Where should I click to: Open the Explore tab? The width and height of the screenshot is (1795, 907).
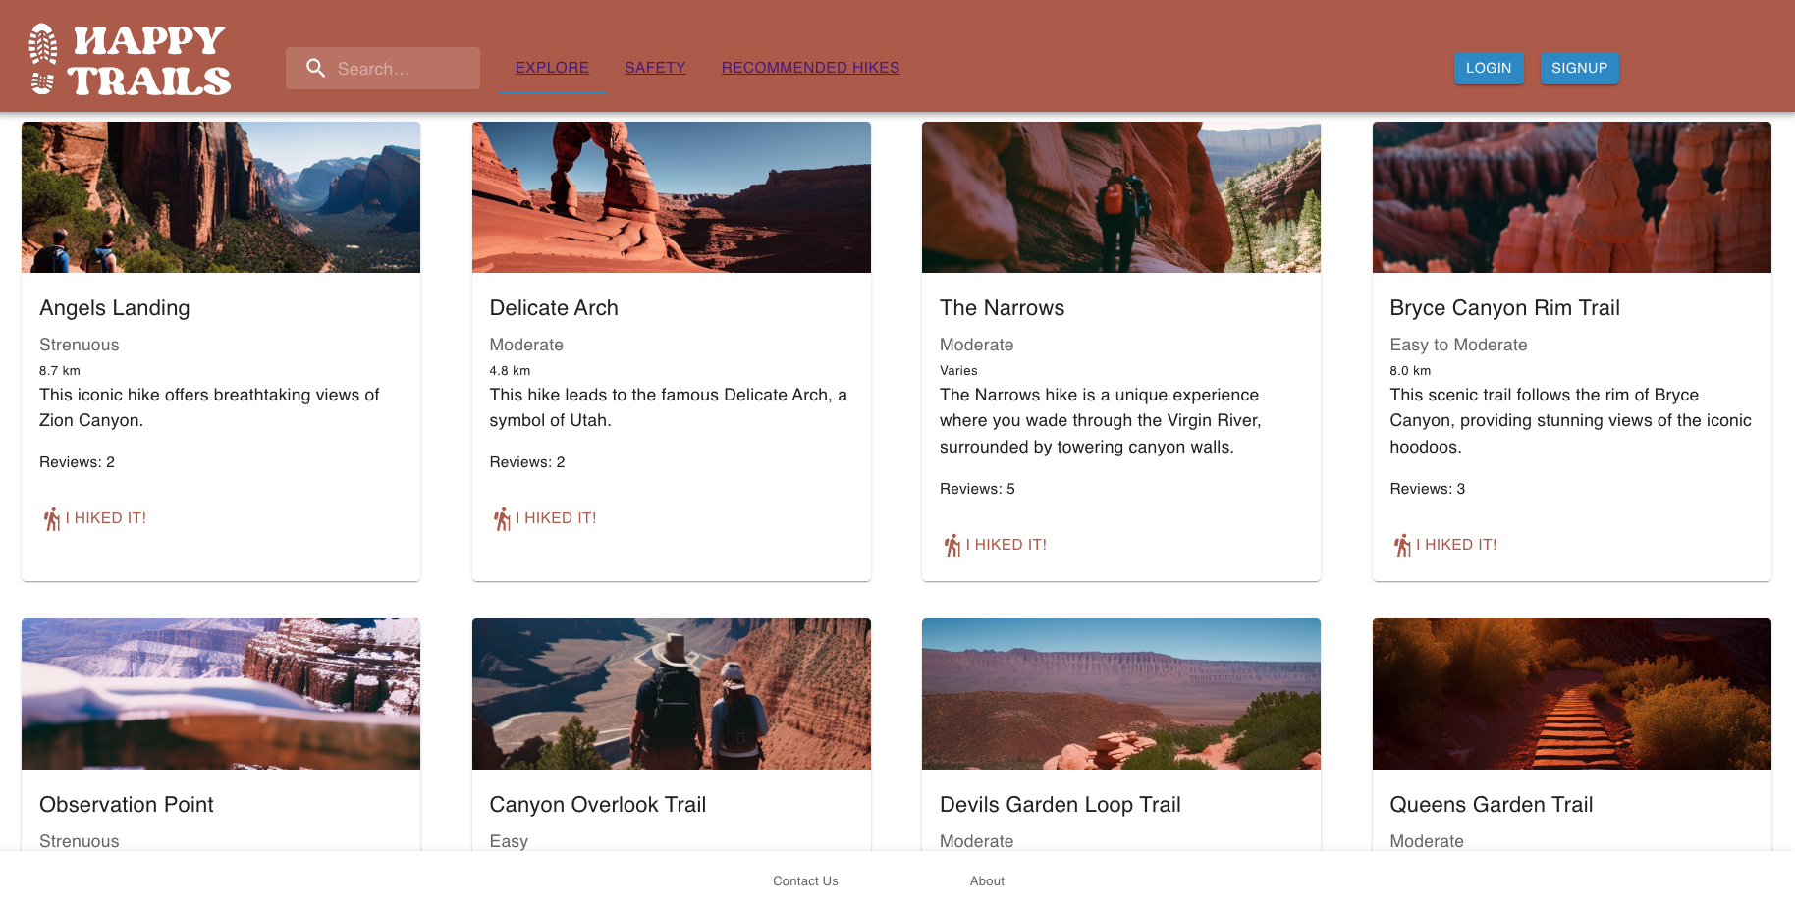[552, 68]
